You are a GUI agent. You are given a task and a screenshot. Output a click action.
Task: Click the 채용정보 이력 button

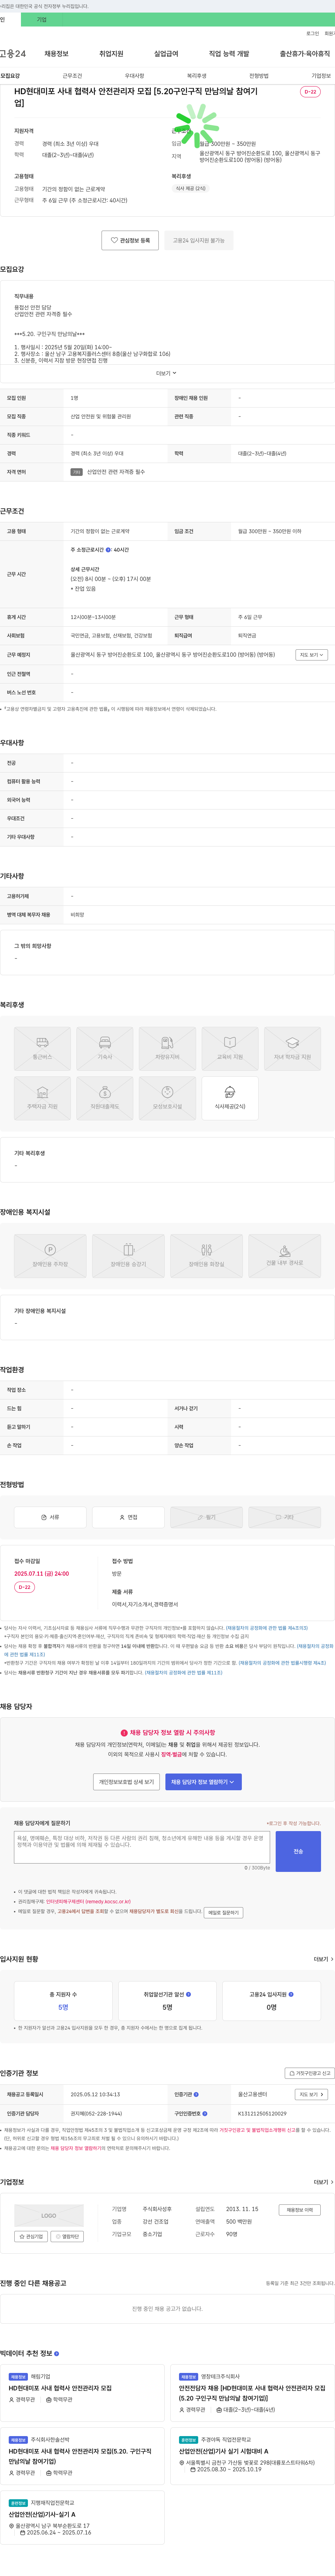pos(299,2210)
